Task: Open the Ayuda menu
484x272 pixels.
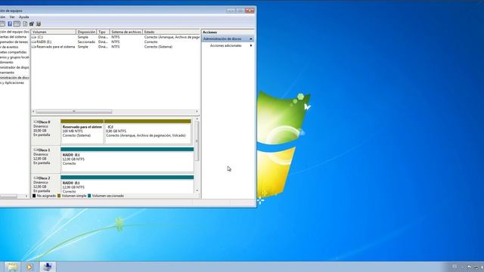Action: (x=23, y=17)
